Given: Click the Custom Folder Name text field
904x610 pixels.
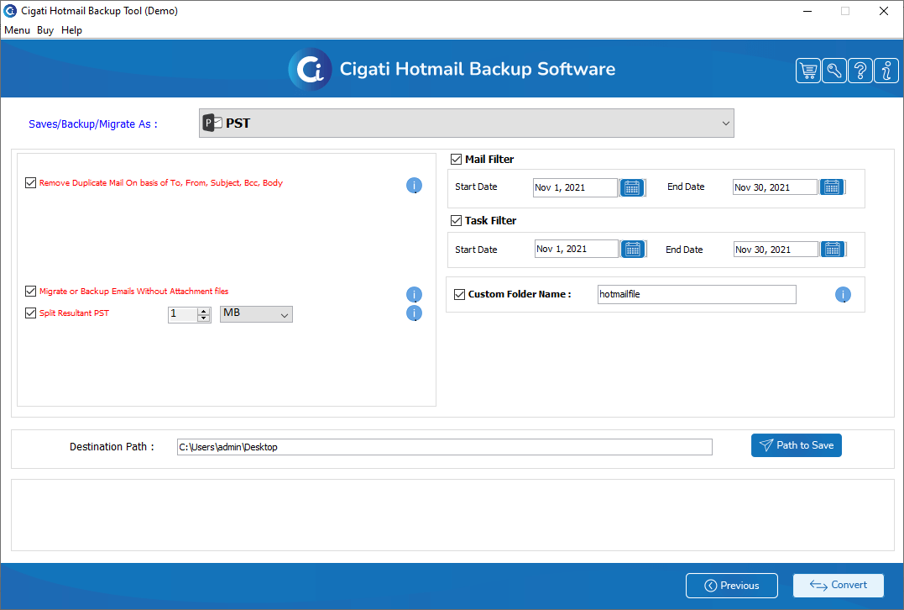Looking at the screenshot, I should (x=697, y=294).
